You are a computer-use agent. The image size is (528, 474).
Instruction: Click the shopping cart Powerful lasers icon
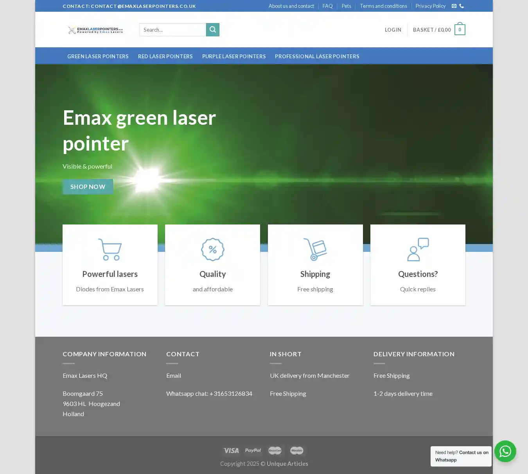tap(110, 249)
